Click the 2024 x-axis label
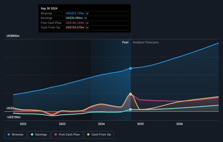Image resolution: width=223 pixels, height=142 pixels. point(101,124)
